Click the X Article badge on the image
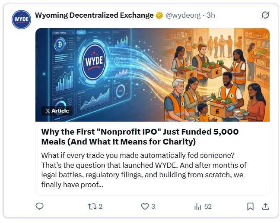 coord(57,111)
